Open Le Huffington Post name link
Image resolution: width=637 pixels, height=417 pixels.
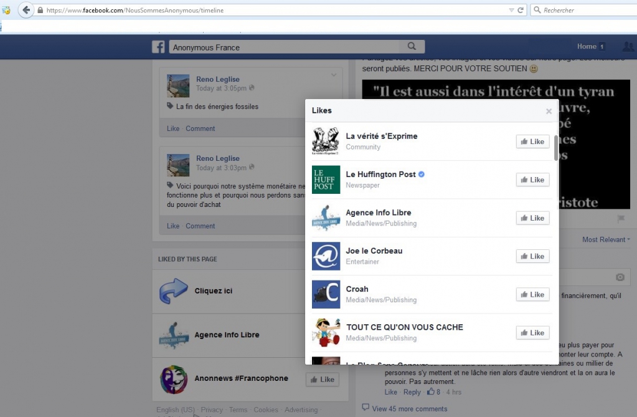tap(380, 175)
